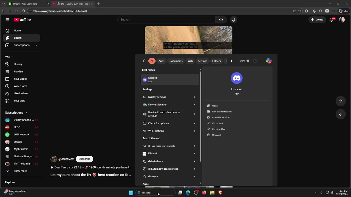The height and width of the screenshot is (197, 351).
Task: Subscribe to @JaredVest
Action: point(84,159)
